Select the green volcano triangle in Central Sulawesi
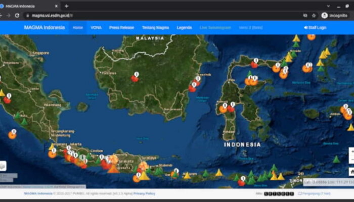 [249, 74]
